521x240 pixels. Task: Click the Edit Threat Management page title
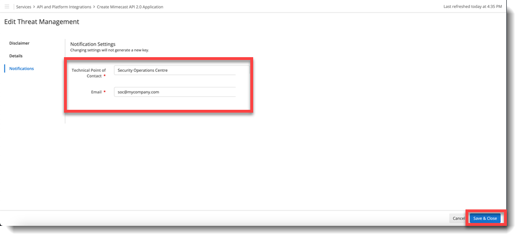tap(41, 22)
